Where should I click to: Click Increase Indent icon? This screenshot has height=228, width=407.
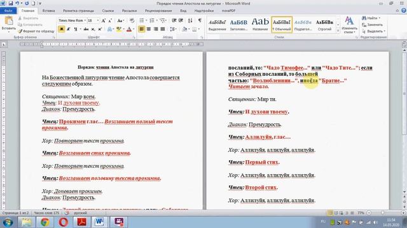[x=181, y=20]
